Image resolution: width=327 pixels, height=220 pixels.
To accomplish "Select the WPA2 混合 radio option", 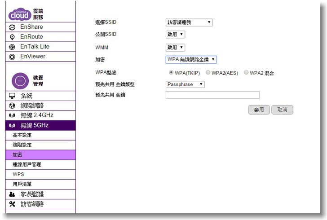I will (x=246, y=72).
